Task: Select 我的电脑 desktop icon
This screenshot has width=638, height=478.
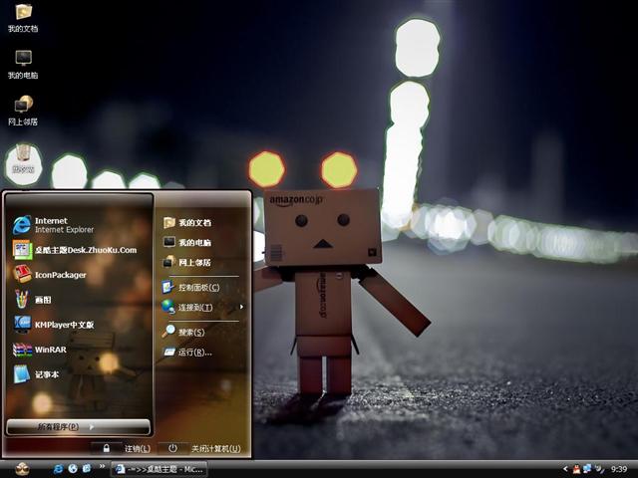Action: [23, 64]
